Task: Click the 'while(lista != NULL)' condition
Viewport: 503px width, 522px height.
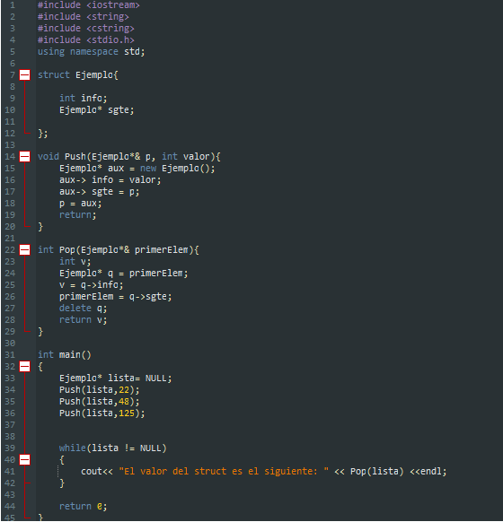Action: [x=112, y=448]
